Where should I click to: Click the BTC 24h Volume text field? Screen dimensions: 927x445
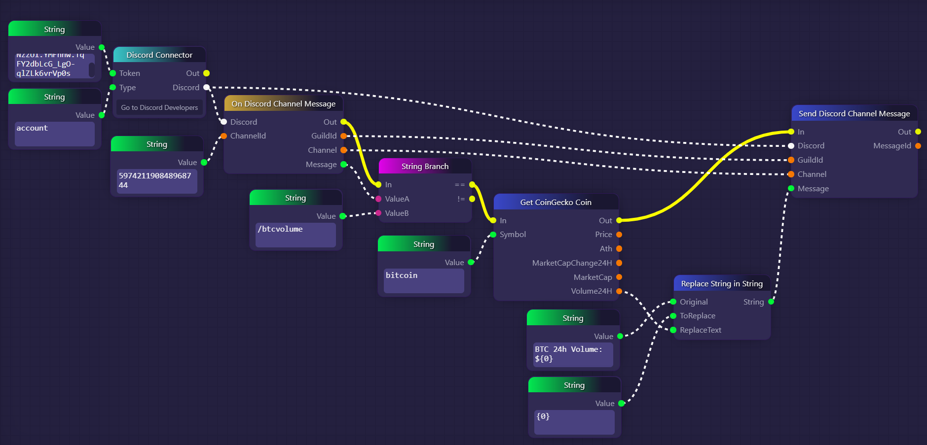click(572, 354)
